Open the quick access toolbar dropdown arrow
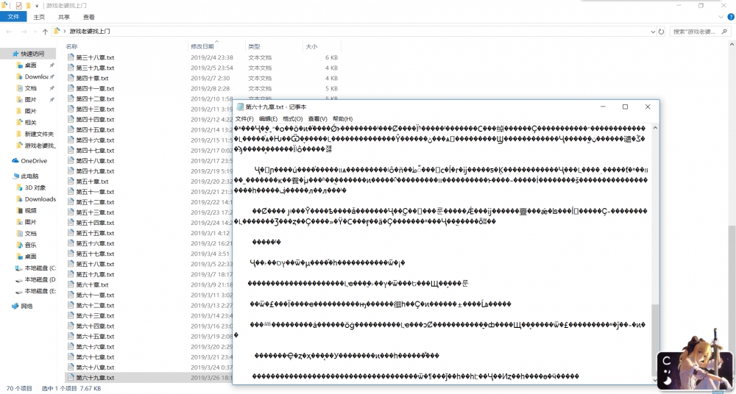 [37, 6]
